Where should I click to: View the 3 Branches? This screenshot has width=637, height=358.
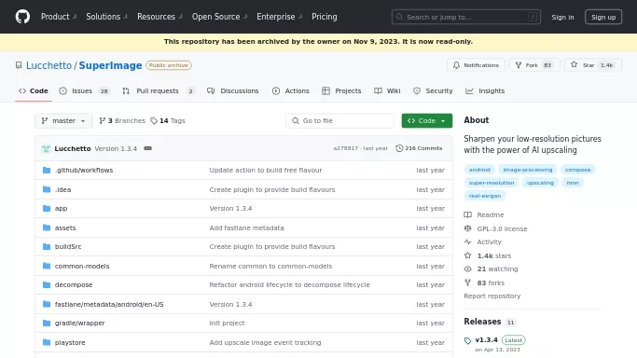point(122,120)
